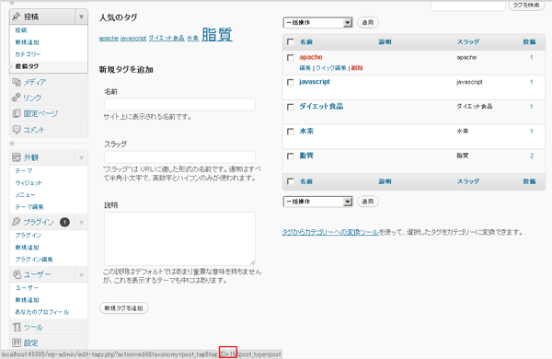The height and width of the screenshot is (359, 552).
Task: Click the Tools (ツール) icon
Action: click(17, 327)
